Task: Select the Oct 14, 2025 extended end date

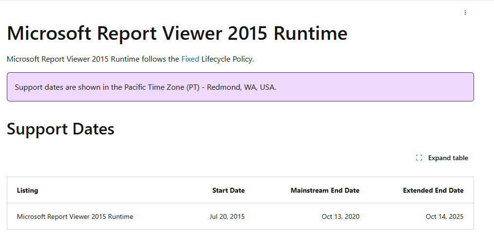Action: (444, 216)
